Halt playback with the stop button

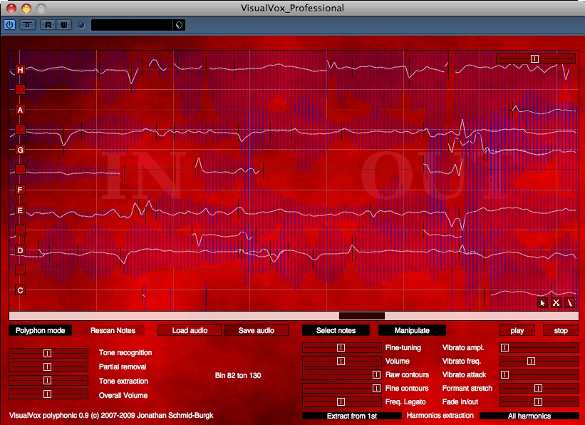point(561,330)
